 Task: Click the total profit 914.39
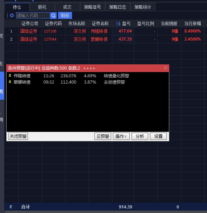[x=126, y=207]
